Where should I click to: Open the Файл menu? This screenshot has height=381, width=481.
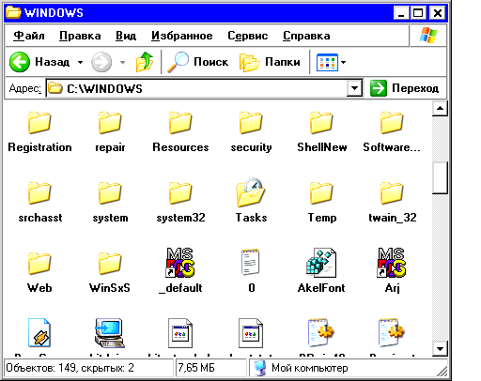29,36
